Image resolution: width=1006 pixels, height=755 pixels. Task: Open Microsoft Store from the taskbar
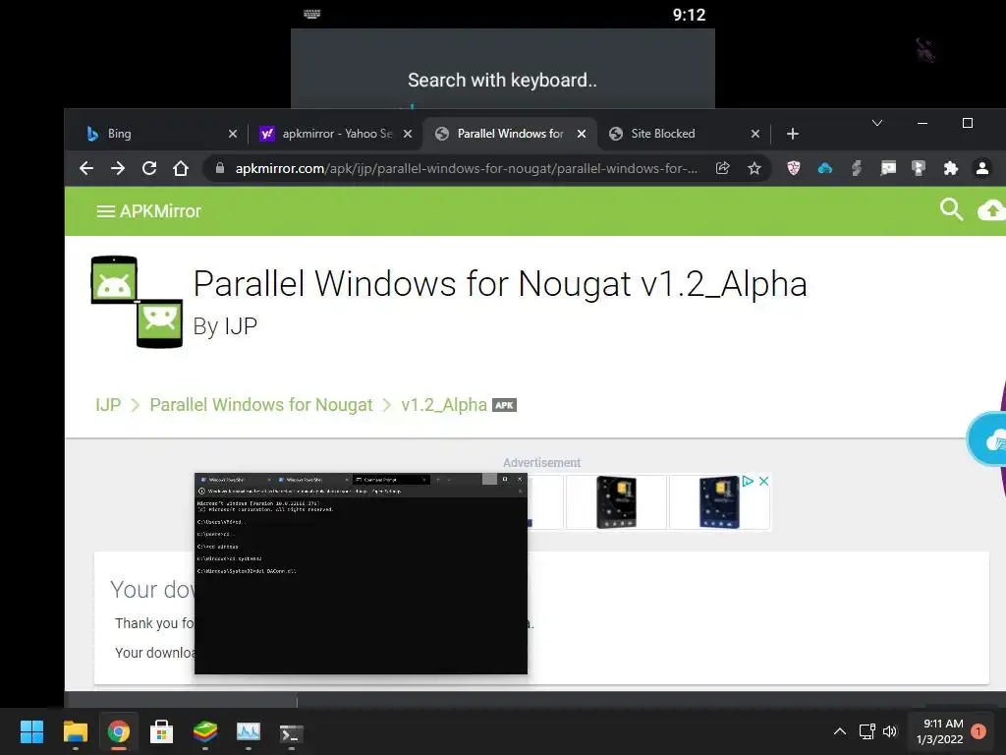162,731
